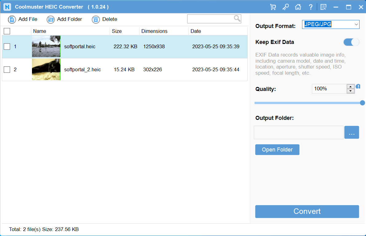Click the quality value field showing 100%

click(x=329, y=89)
